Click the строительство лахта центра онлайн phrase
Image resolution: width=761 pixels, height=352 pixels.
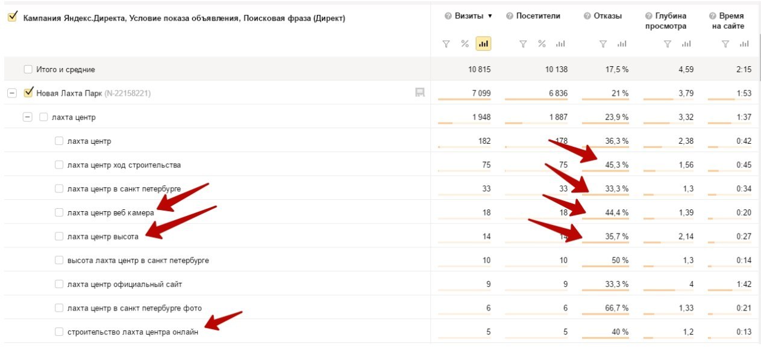coord(133,332)
